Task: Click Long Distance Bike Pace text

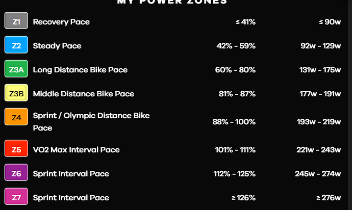Action: click(x=80, y=70)
